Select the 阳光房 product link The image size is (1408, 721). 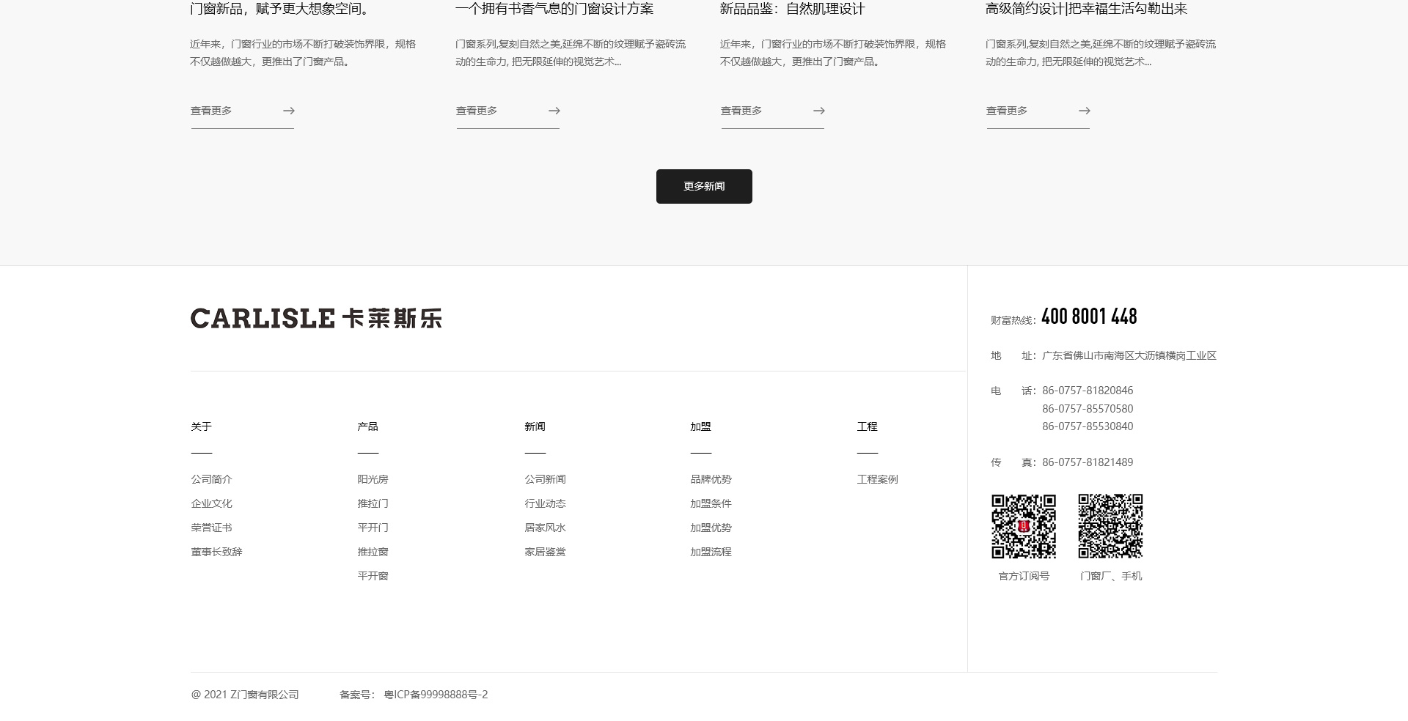[373, 479]
